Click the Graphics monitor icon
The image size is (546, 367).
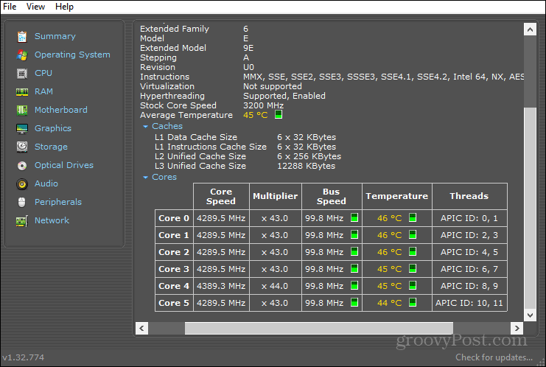pos(22,128)
